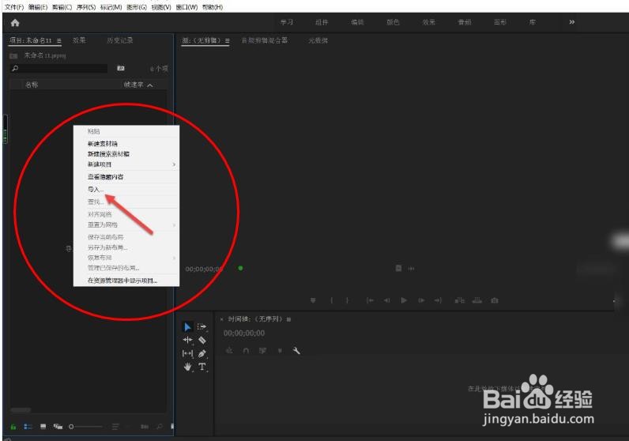Click Overwrite button in Source monitor
The height and width of the screenshot is (441, 629).
[x=477, y=300]
